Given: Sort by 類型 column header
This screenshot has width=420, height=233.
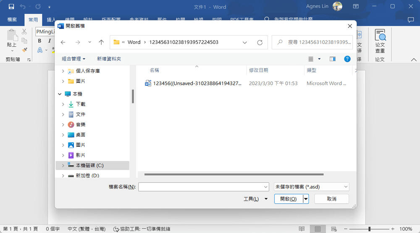Looking at the screenshot, I should tap(311, 70).
